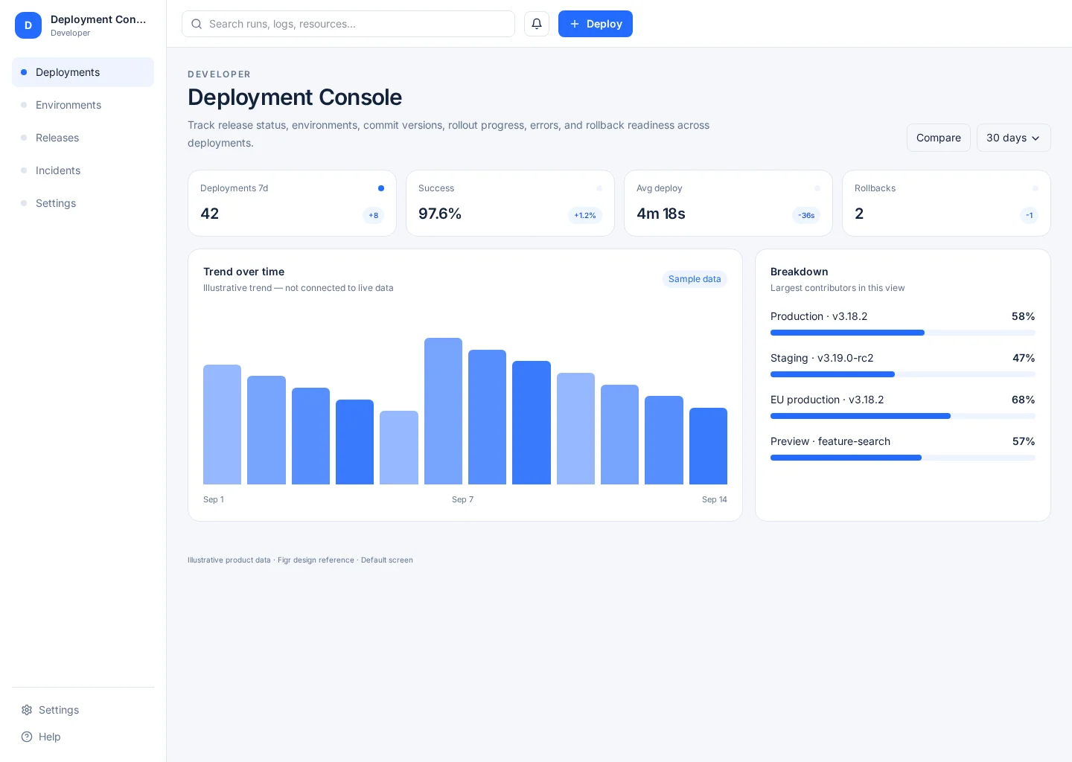The width and height of the screenshot is (1072, 762).
Task: Click the Preview feature-search progress bar
Action: pyautogui.click(x=902, y=458)
